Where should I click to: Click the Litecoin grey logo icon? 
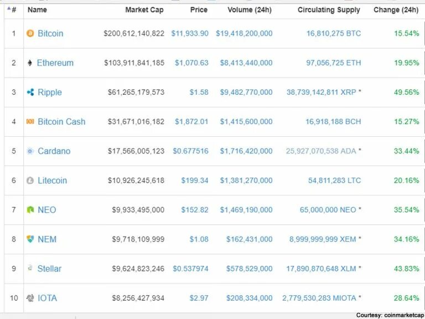click(30, 181)
